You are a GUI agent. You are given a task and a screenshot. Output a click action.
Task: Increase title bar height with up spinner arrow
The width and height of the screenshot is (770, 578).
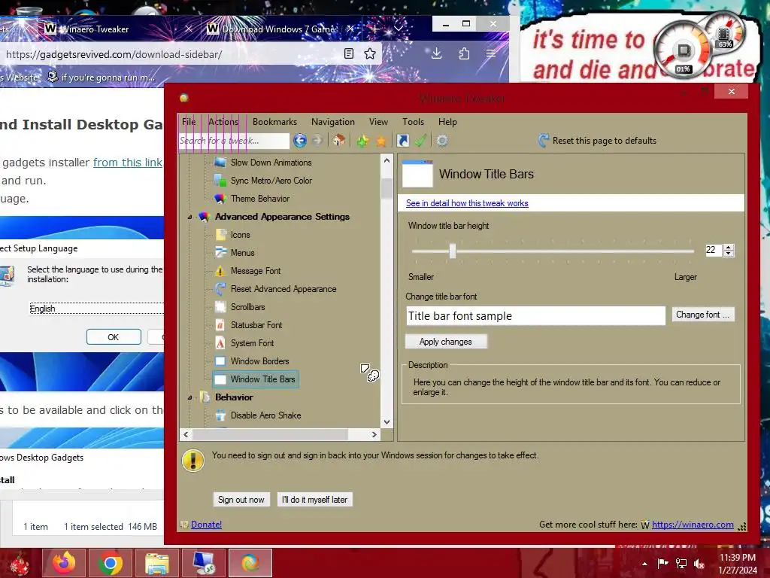coord(729,247)
